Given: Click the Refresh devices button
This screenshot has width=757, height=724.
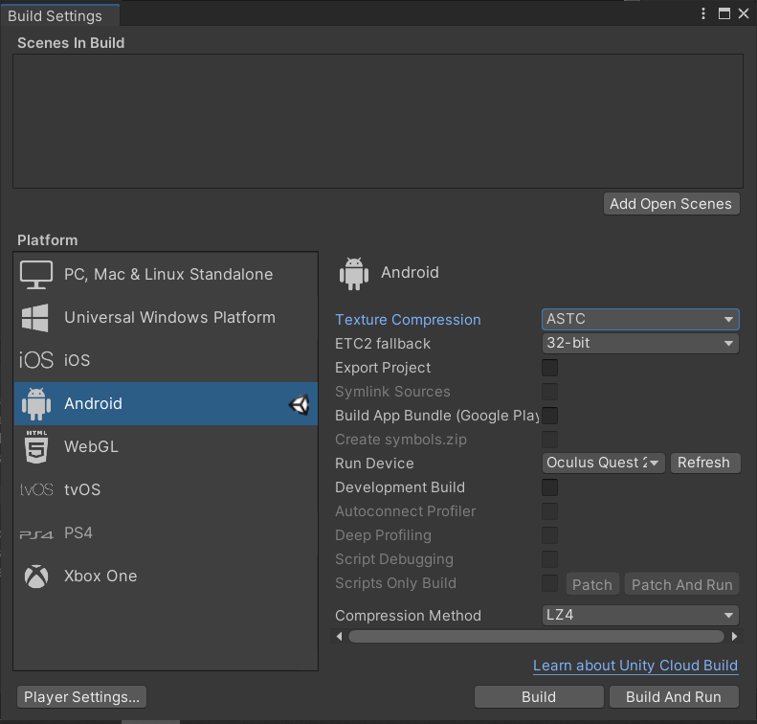Looking at the screenshot, I should click(x=704, y=464).
